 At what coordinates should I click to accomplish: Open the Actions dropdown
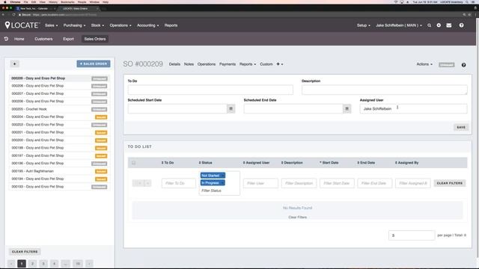click(x=424, y=64)
